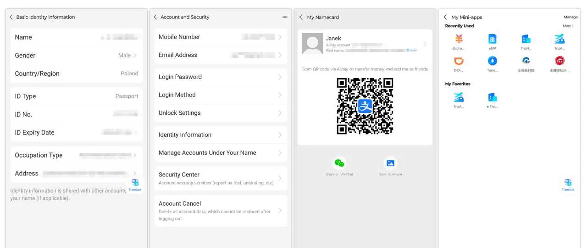
Task: Open Unlock Settings
Action: pos(221,113)
